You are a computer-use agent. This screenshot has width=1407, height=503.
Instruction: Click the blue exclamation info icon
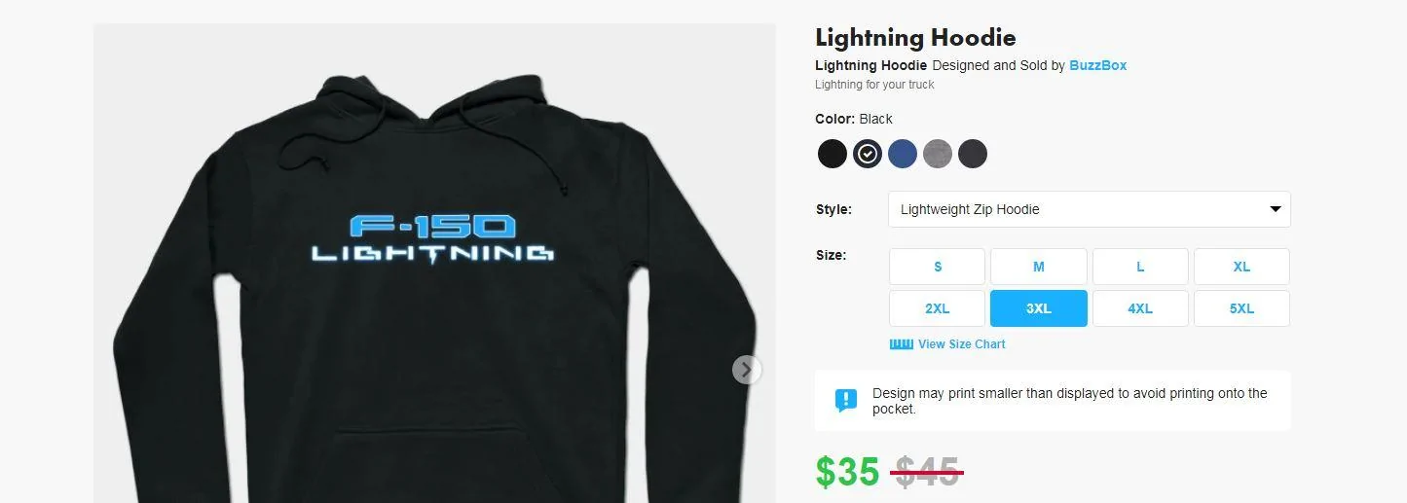pyautogui.click(x=846, y=400)
